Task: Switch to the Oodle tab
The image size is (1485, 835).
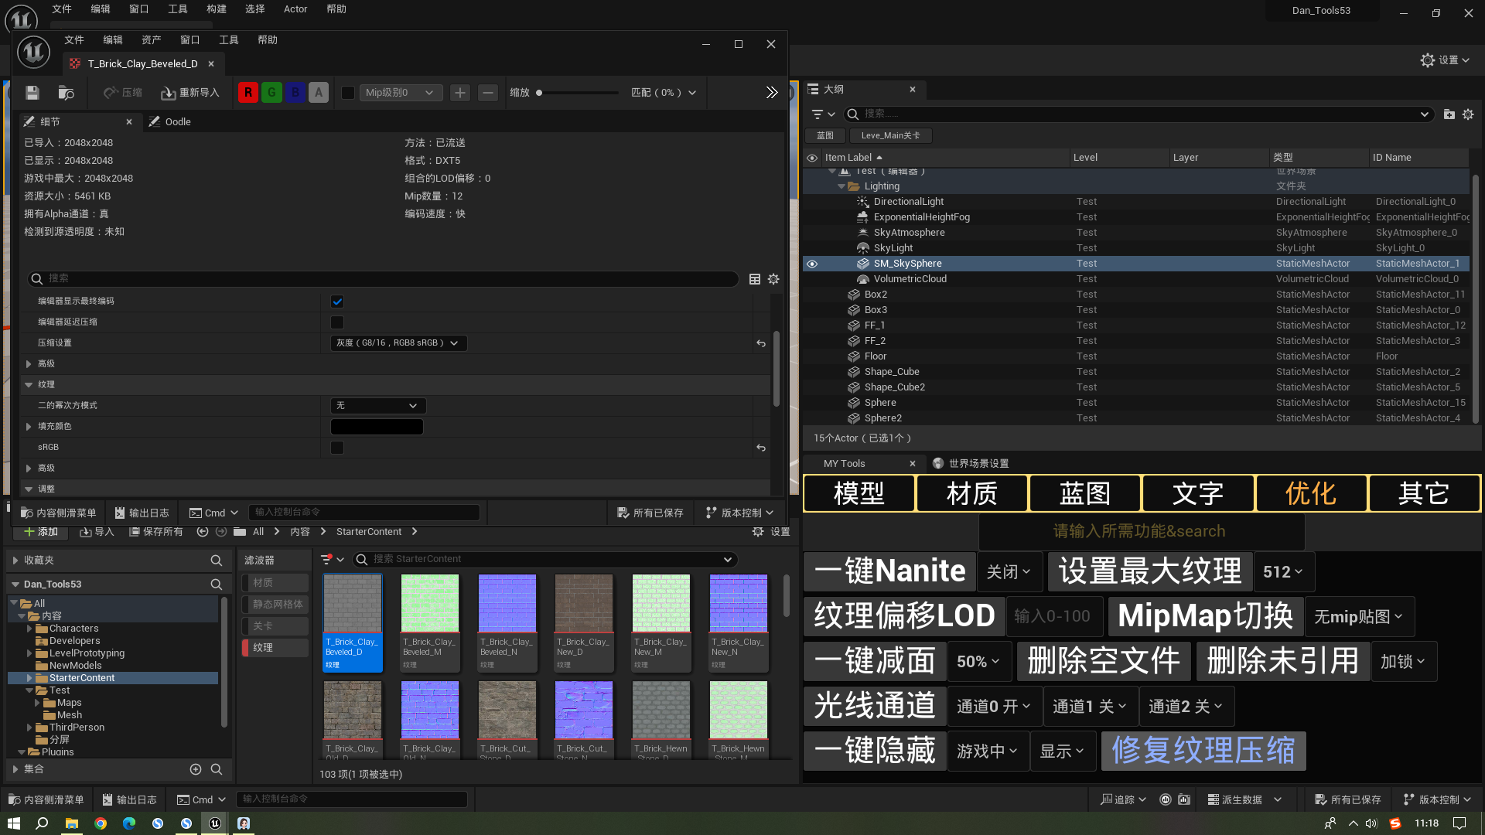Action: (x=171, y=121)
